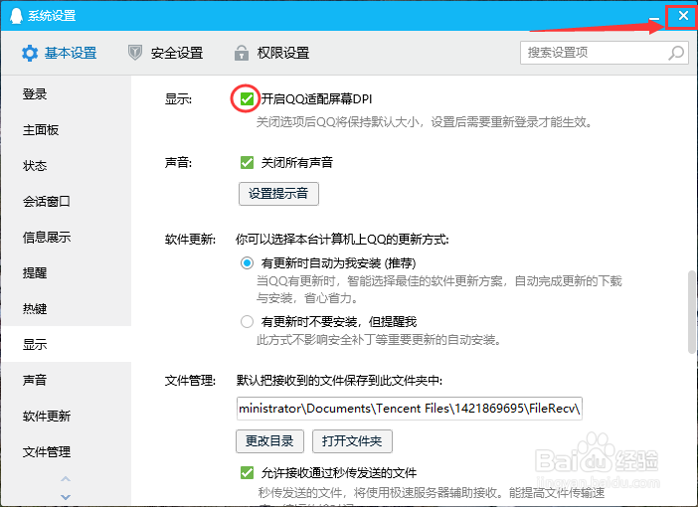Select 显示 in the sidebar
The width and height of the screenshot is (698, 507).
(x=66, y=344)
